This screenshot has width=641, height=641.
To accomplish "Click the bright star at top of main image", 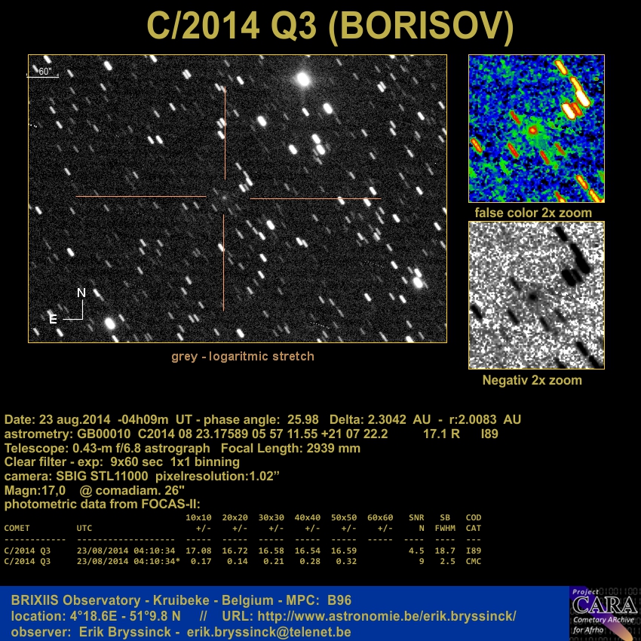I will pyautogui.click(x=303, y=78).
